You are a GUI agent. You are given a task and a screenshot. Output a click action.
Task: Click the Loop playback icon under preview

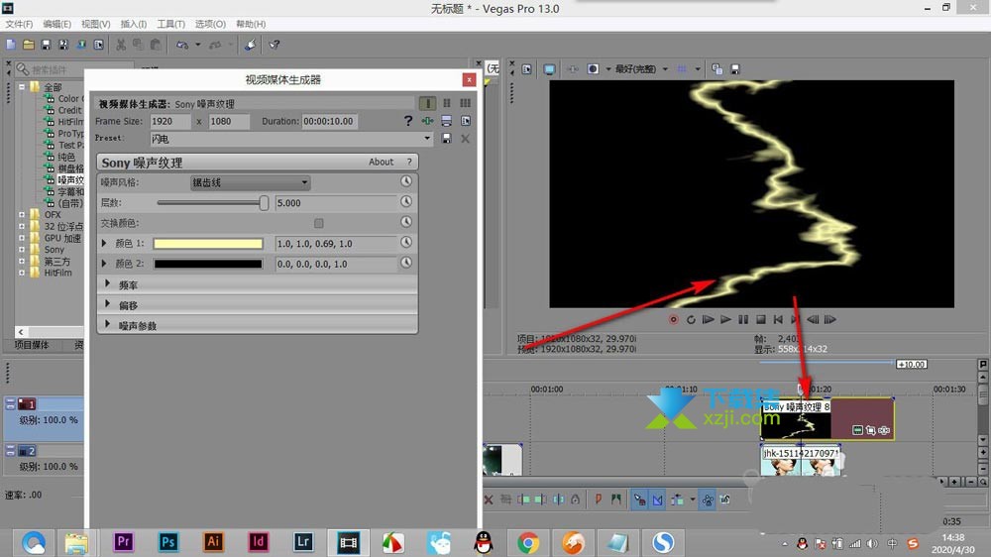(691, 320)
